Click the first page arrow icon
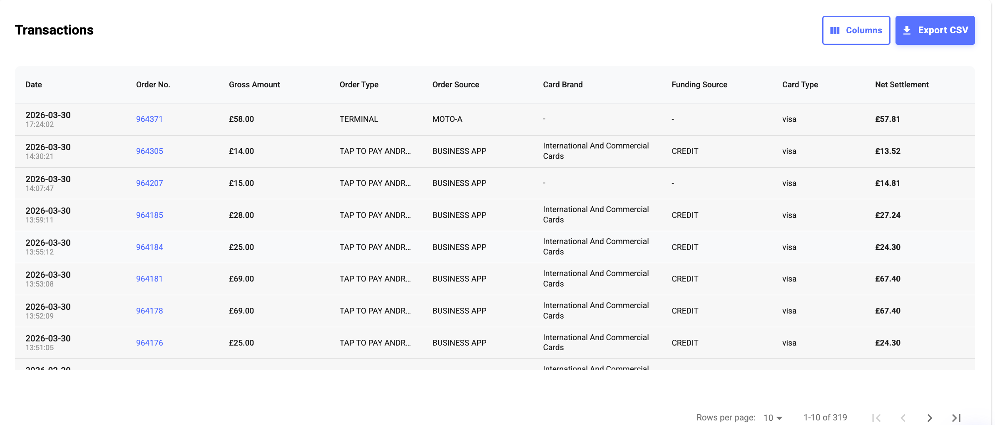The height and width of the screenshot is (425, 995). point(876,418)
